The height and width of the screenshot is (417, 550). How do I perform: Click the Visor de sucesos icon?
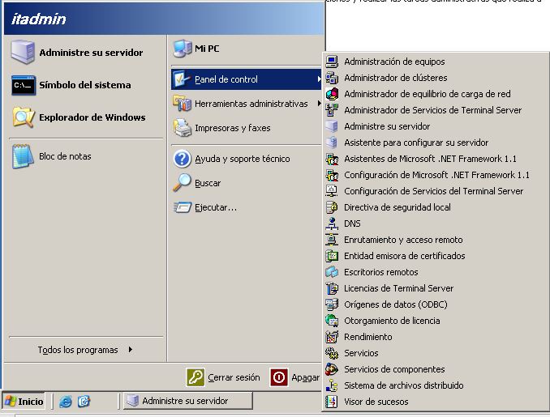point(332,402)
